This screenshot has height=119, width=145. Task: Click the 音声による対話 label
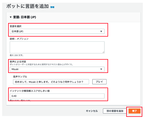pyautogui.click(x=18, y=62)
